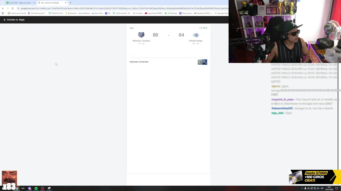Viewport: 341px width, 191px height.
Task: Open OBS Studio from the taskbar
Action: (x=43, y=188)
